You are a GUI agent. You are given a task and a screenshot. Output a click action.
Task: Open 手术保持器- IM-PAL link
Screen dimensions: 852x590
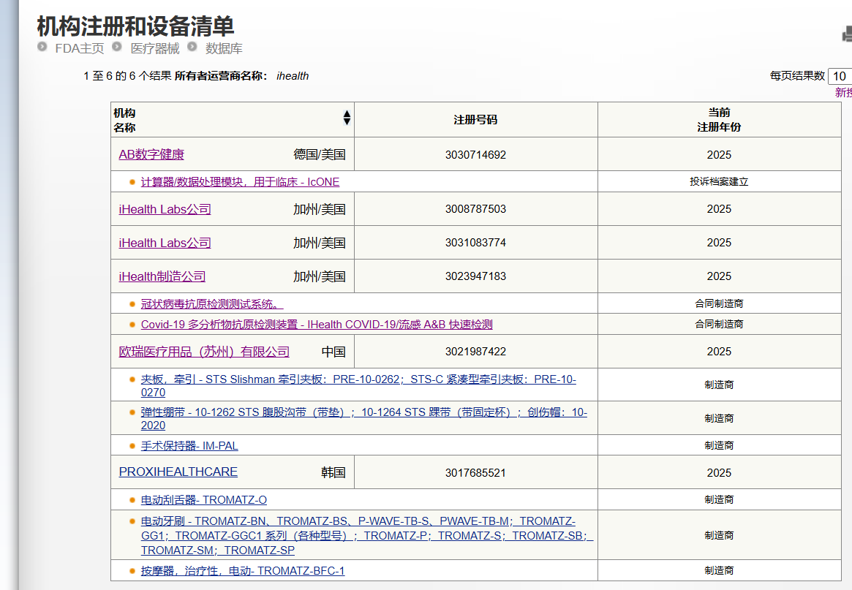pyautogui.click(x=189, y=445)
